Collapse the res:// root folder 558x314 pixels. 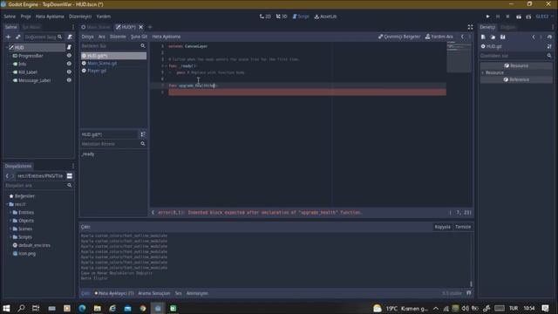pyautogui.click(x=7, y=204)
